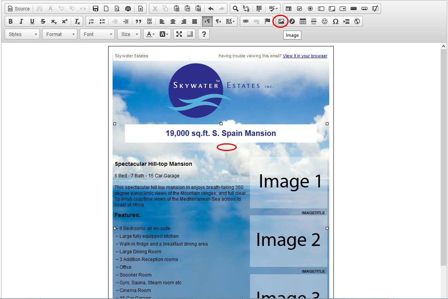Toggle Underline formatting
The width and height of the screenshot is (448, 299).
pos(32,21)
